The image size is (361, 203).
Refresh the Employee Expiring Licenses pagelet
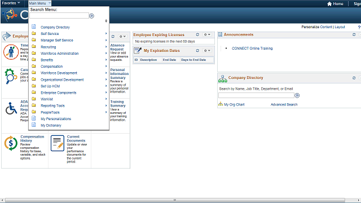[x=197, y=34]
